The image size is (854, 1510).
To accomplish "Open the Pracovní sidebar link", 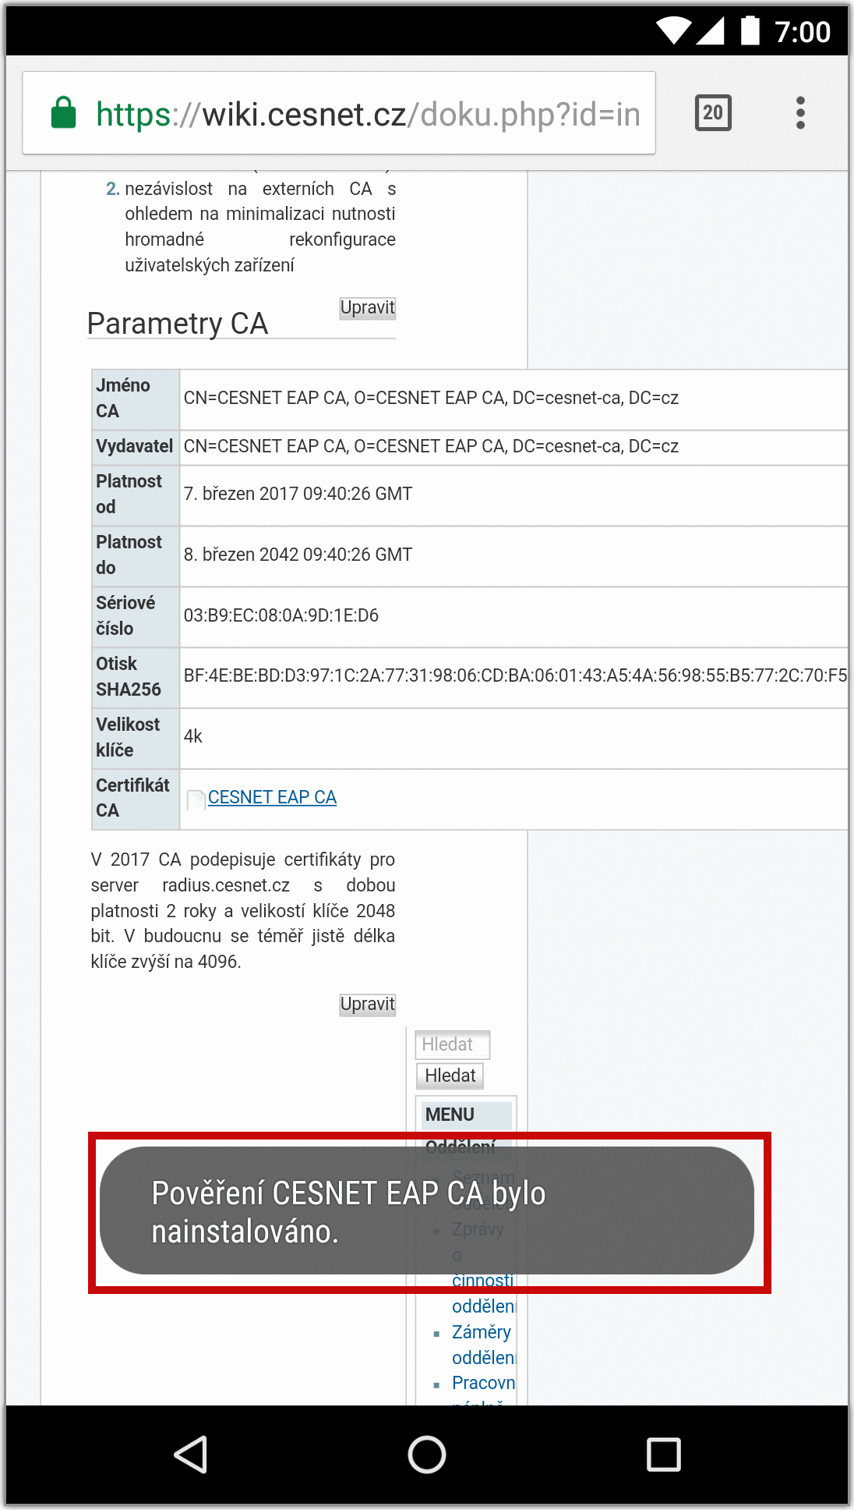I will (x=483, y=1383).
